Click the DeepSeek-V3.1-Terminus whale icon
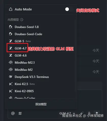Screen dimensions: 107x121 [x=11, y=77]
